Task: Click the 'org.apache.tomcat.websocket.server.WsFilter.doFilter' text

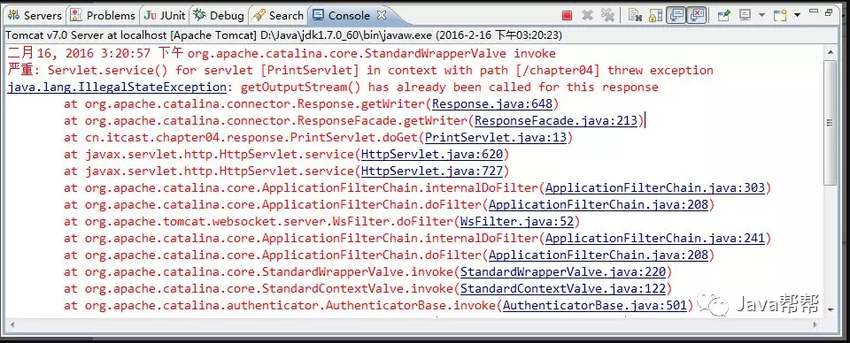Action: tap(269, 222)
